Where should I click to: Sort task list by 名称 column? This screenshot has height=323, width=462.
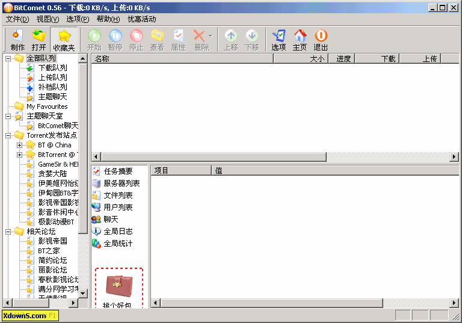pos(182,59)
